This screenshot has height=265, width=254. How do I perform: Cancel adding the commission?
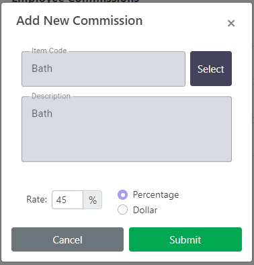coord(67,239)
